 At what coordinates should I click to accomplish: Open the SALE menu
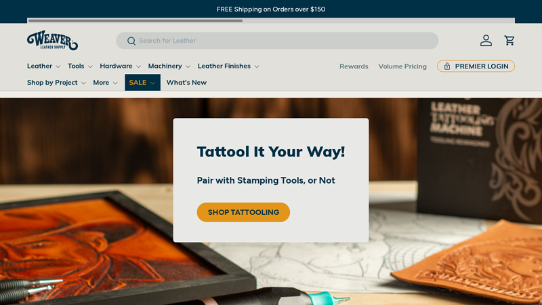tap(142, 82)
